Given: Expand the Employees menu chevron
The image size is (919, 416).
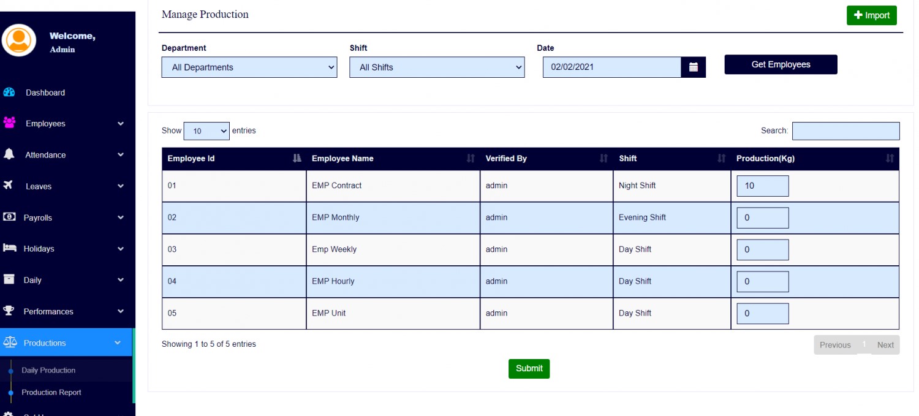Looking at the screenshot, I should [121, 124].
